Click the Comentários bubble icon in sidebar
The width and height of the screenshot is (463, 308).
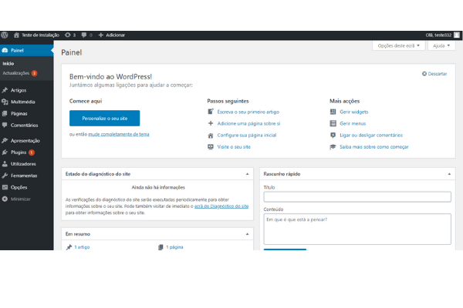(x=5, y=126)
